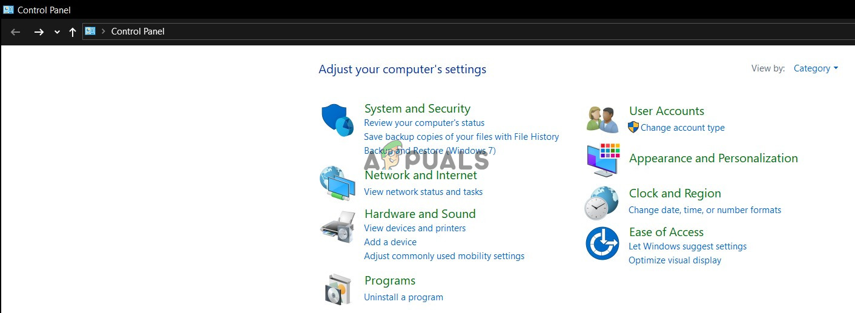Open the User Accounts people icon
Image resolution: width=855 pixels, height=313 pixels.
(x=602, y=119)
